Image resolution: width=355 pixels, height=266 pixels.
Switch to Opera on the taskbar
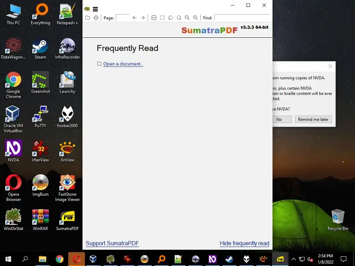[77, 259]
